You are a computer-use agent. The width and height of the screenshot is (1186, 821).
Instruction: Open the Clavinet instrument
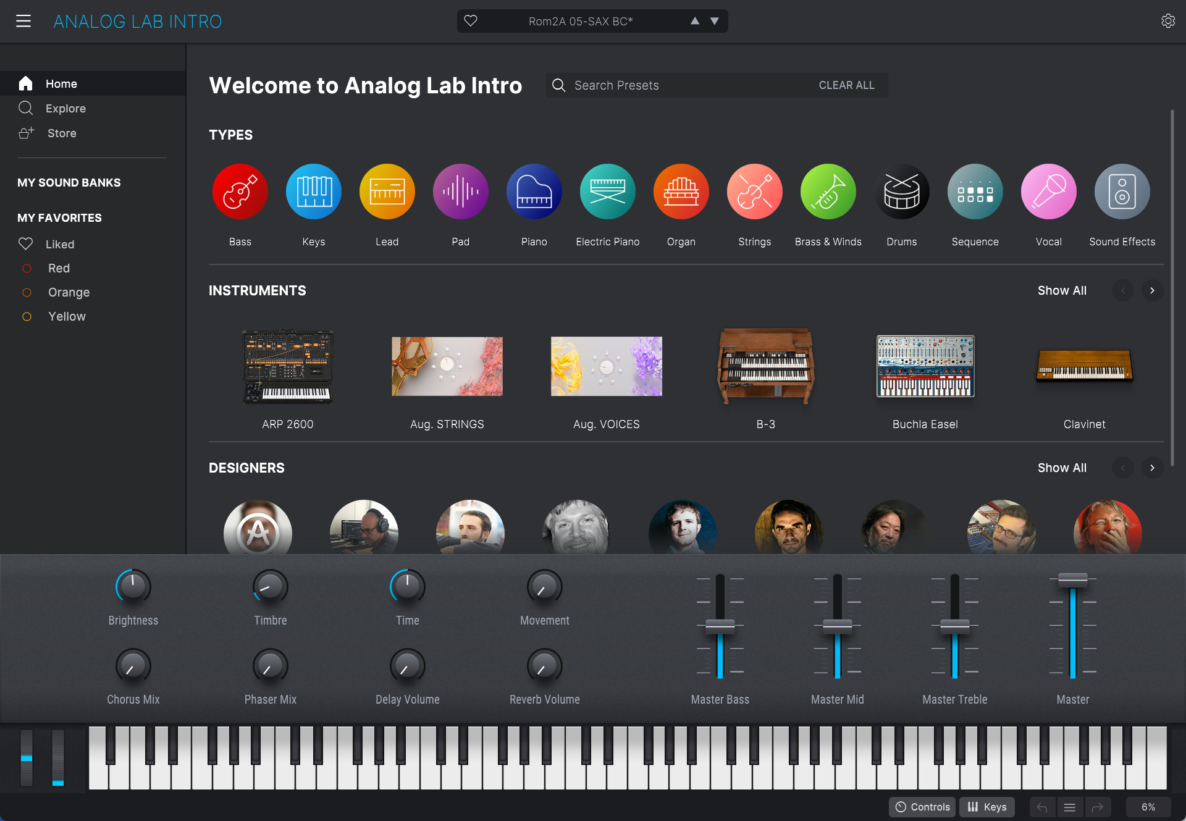coord(1085,366)
